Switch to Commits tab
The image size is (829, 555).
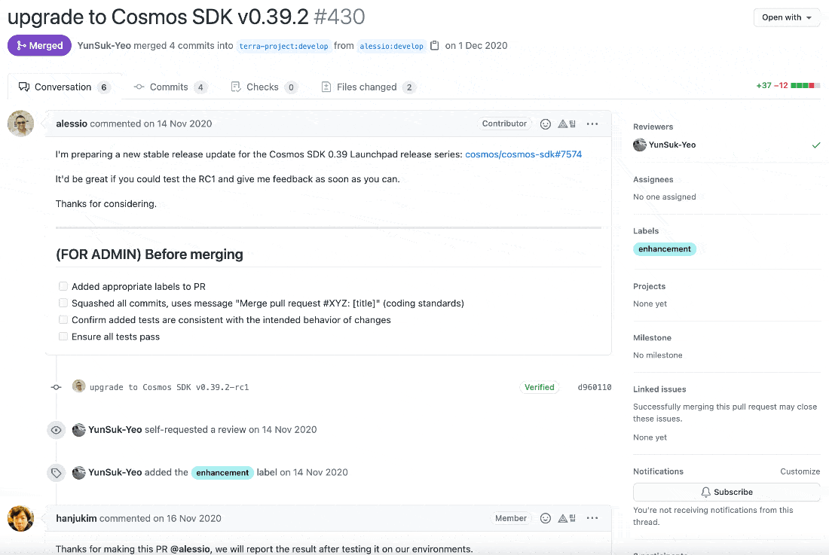[x=170, y=87]
